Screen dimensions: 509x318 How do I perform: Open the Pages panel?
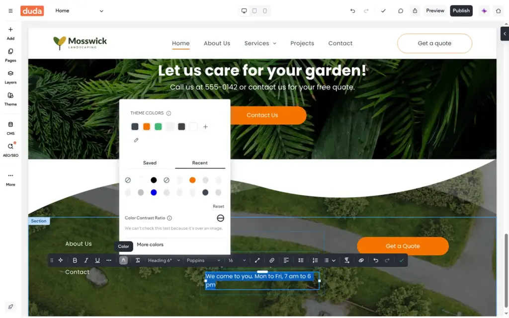point(10,56)
